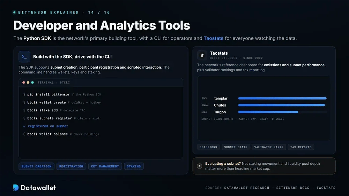This screenshot has width=349, height=196.
Task: Click the 'pip install bittensor' command line
Action: coord(62,94)
